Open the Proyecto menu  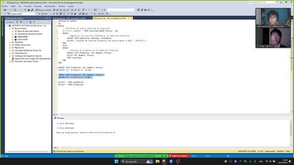pos(38,6)
